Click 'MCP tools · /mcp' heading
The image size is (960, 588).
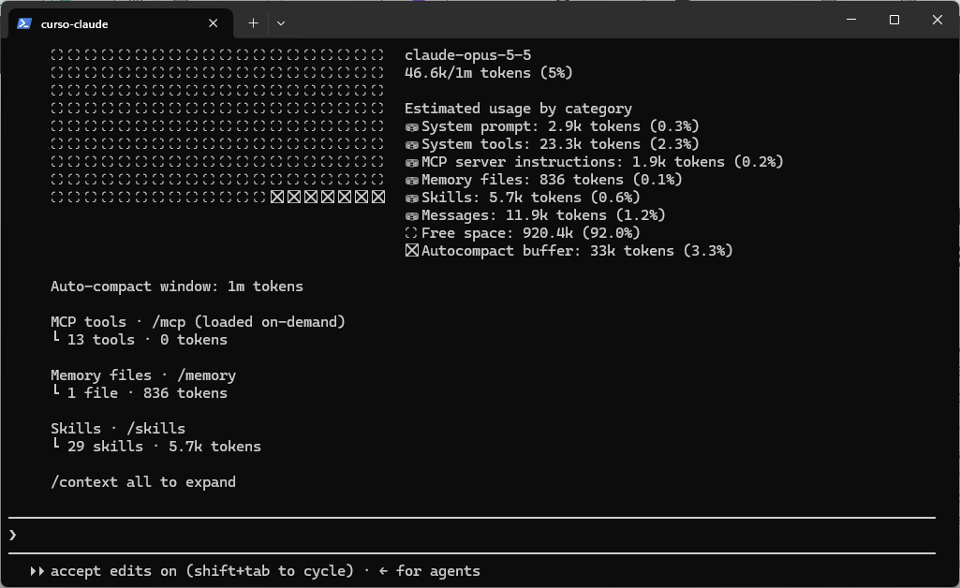tap(198, 322)
